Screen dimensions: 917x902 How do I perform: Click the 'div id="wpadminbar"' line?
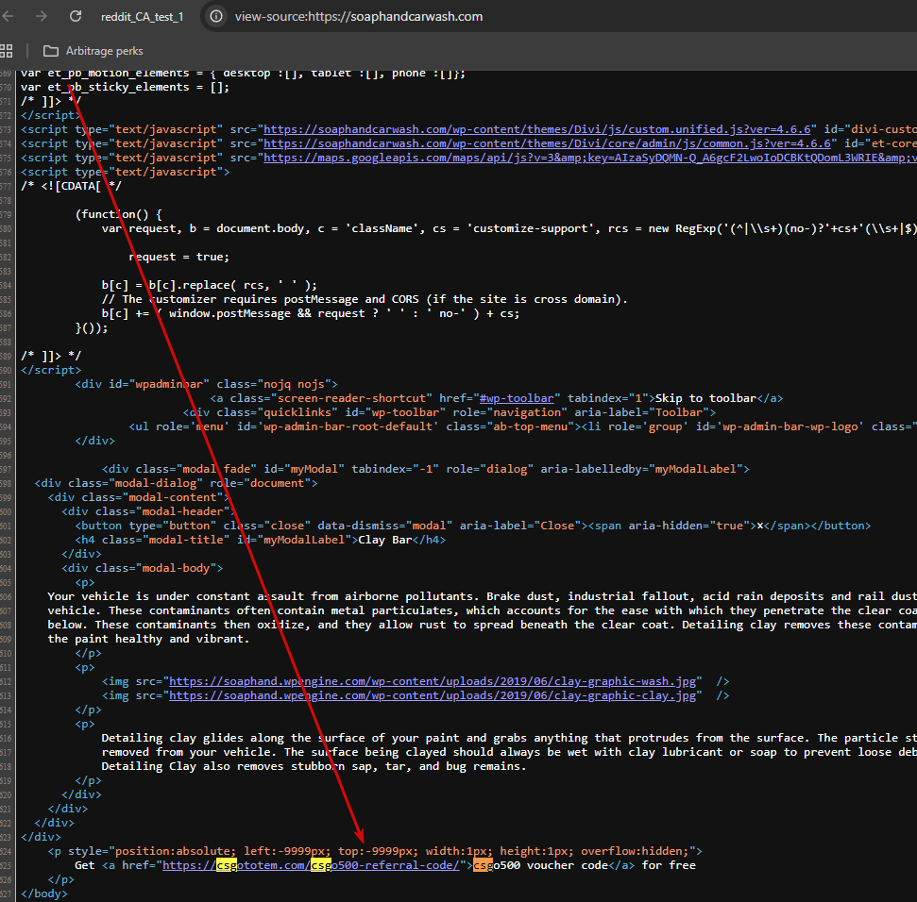pos(207,384)
